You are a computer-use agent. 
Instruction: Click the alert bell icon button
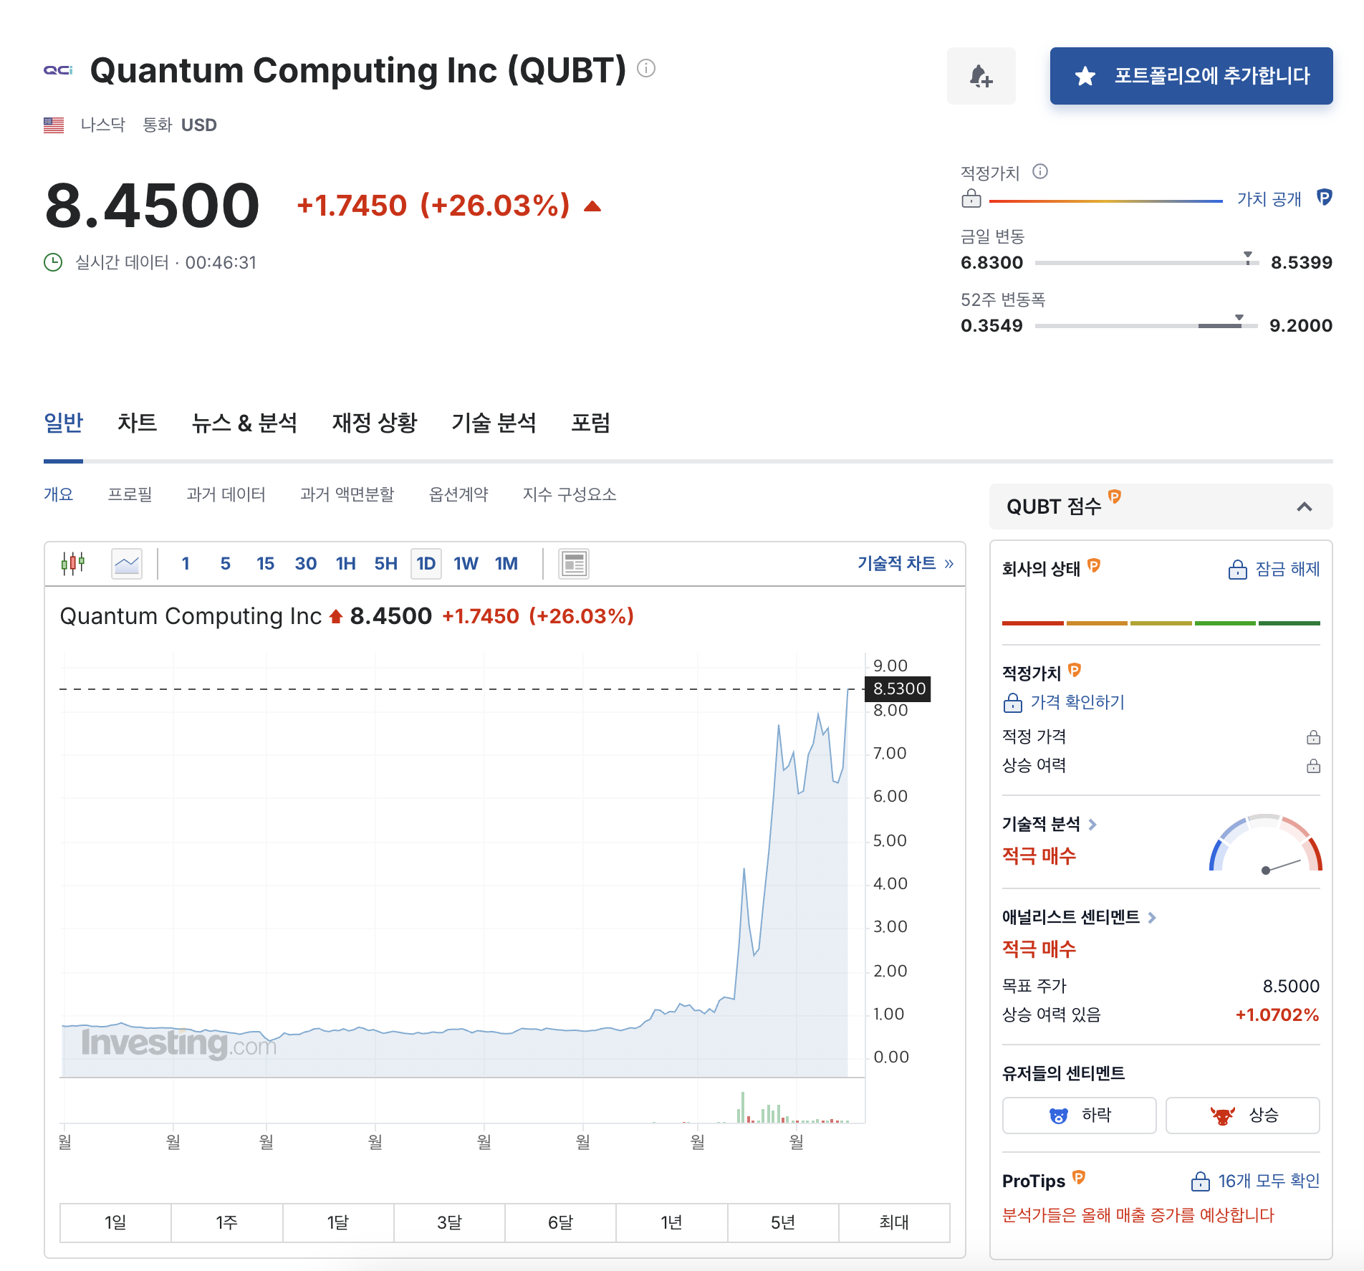point(981,76)
